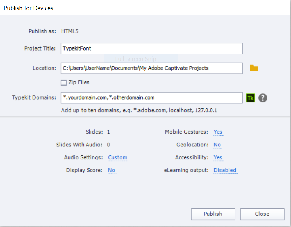
Task: Toggle the Mobile Gestures Yes link
Action: click(x=218, y=132)
